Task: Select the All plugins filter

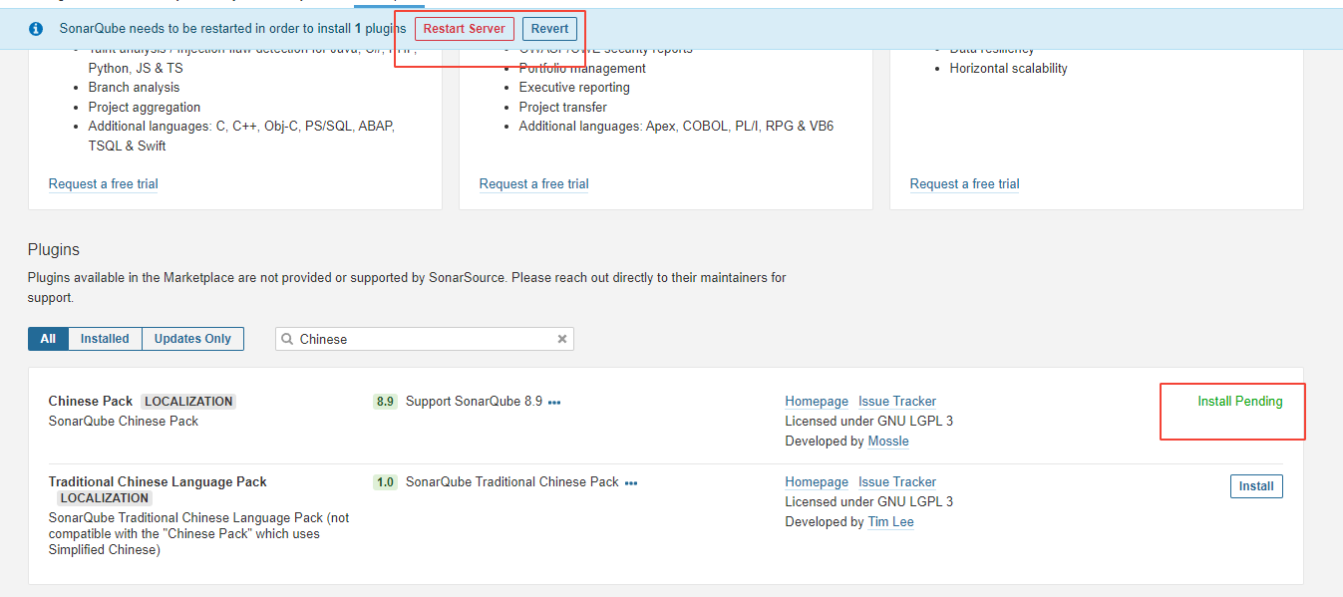Action: [x=48, y=339]
